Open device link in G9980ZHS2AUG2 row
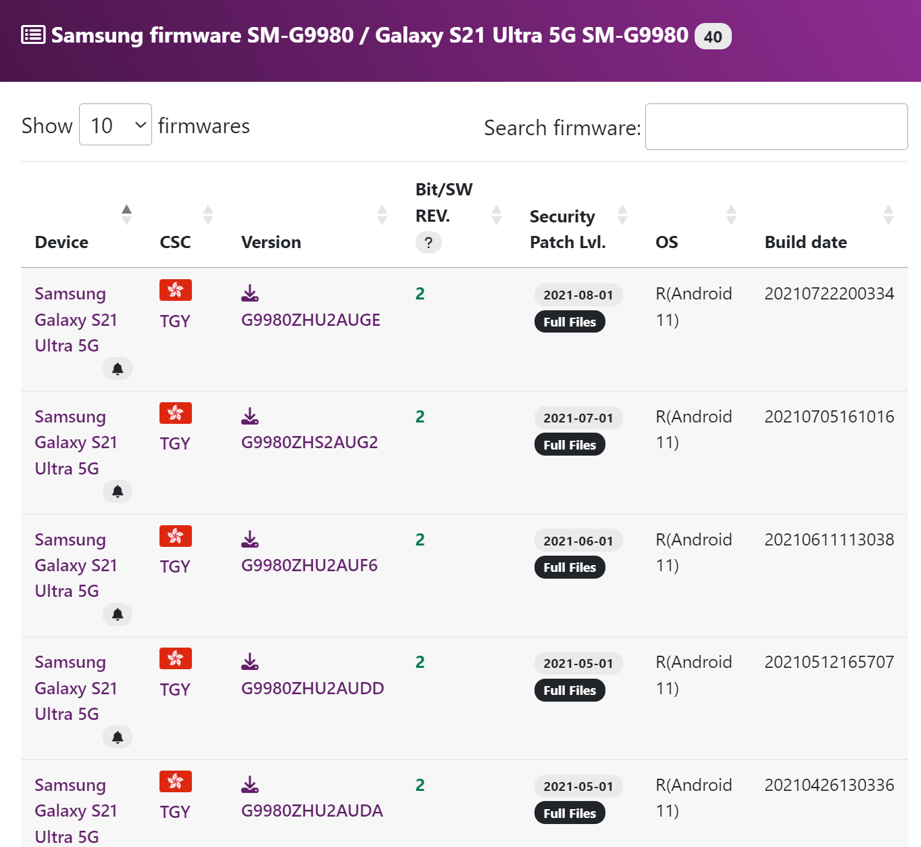 click(76, 443)
